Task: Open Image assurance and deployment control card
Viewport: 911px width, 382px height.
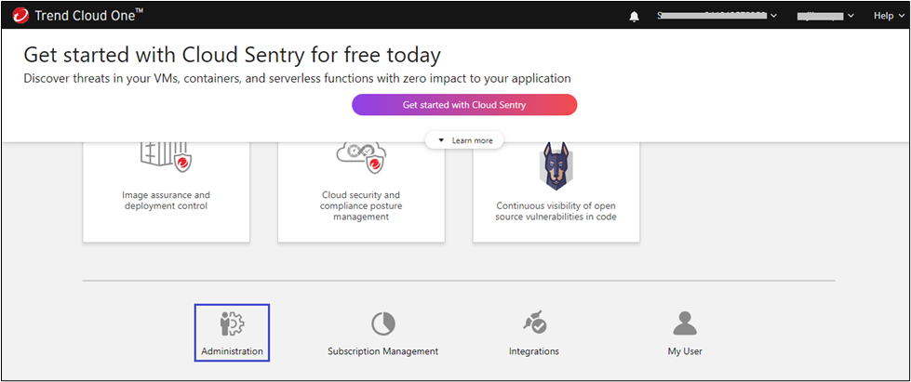Action: point(166,200)
